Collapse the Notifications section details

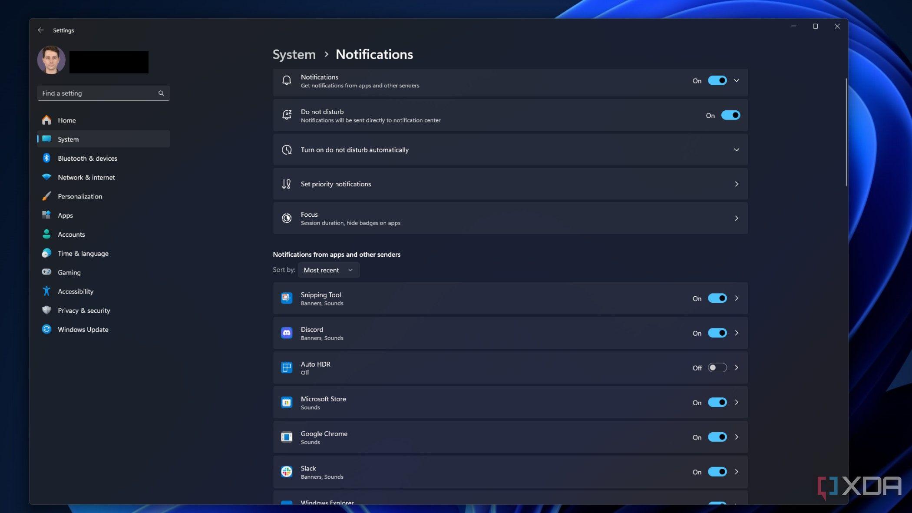(737, 80)
